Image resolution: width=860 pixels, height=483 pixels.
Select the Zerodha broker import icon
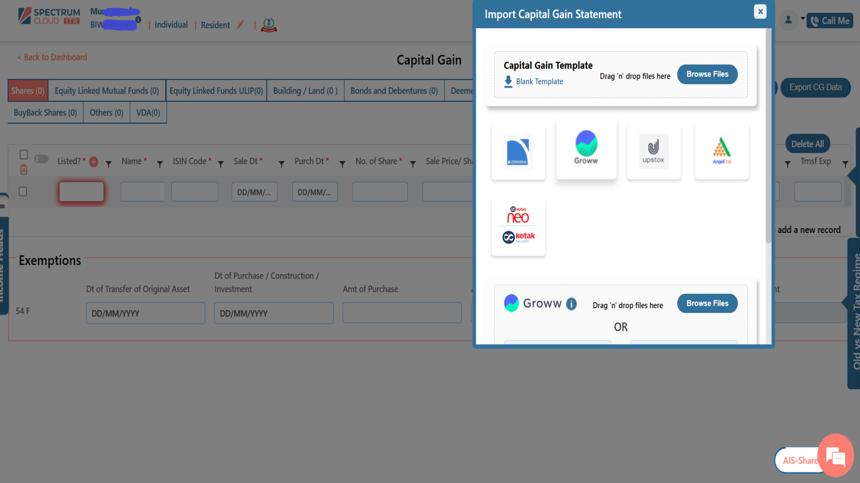tap(518, 151)
